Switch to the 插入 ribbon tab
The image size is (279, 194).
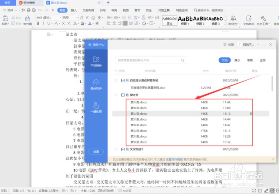pyautogui.click(x=74, y=10)
